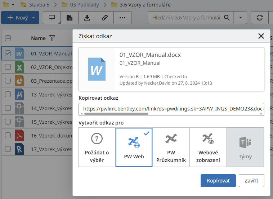
Task: Click Excel icon of 02_VZOR_Objekto row
Action: pos(19,67)
